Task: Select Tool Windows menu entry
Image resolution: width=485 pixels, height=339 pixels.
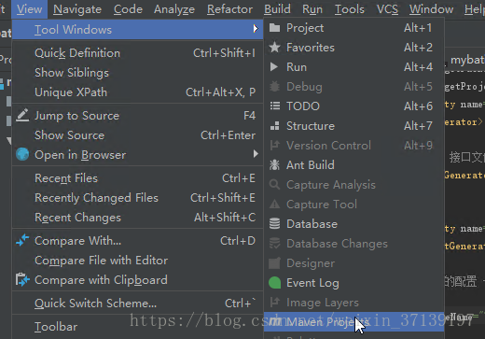Action: click(137, 30)
